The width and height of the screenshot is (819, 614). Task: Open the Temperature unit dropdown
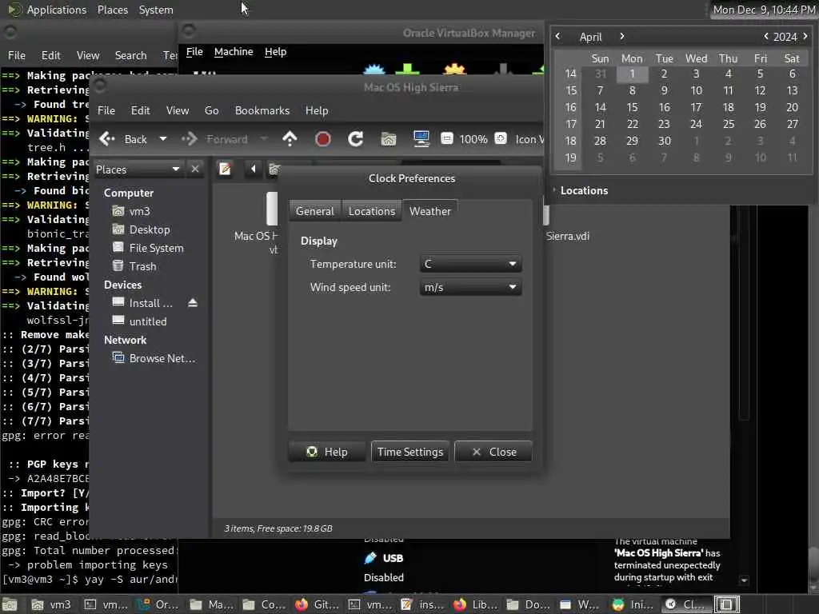click(x=470, y=264)
